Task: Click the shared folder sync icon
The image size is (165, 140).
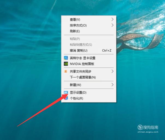Action: click(66, 72)
